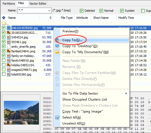Uncheck the checkbox for amily_enerife.jpeg
Viewport: 151px width, 133px height.
click(x=4, y=46)
